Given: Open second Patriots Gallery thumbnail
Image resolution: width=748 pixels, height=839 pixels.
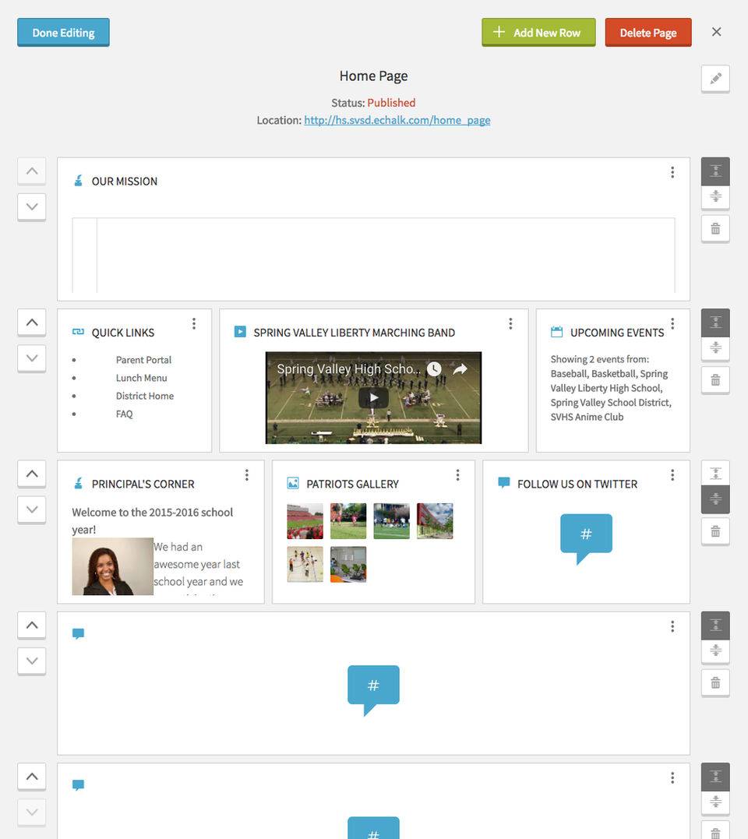Looking at the screenshot, I should click(348, 520).
